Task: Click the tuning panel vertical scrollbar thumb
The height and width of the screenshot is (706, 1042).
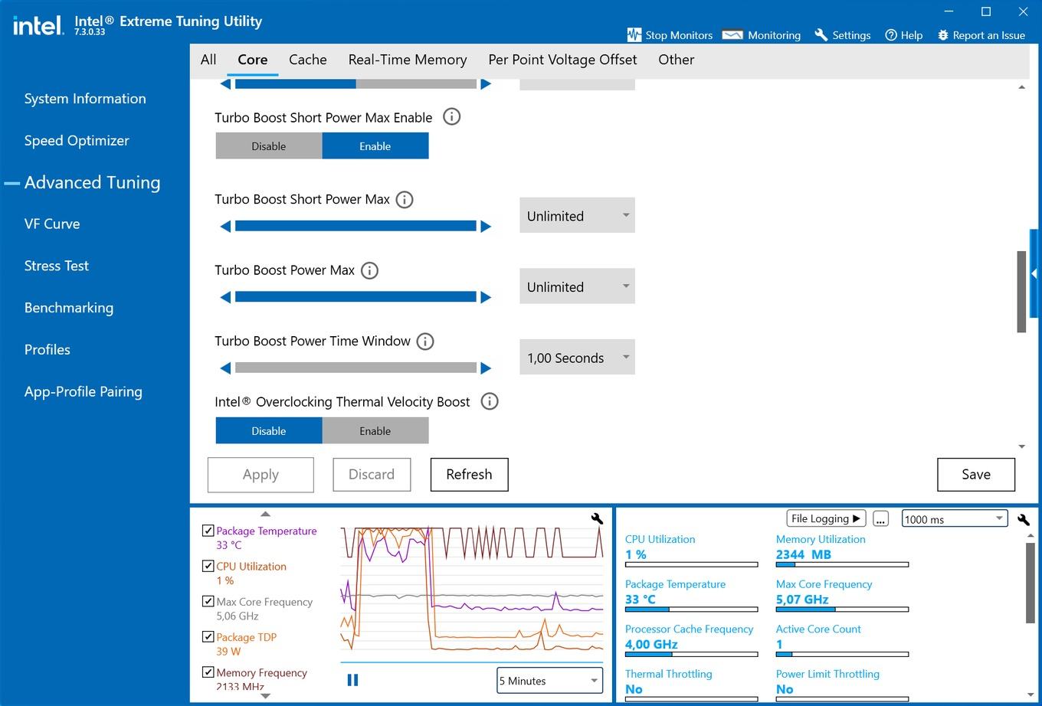Action: click(x=1021, y=291)
